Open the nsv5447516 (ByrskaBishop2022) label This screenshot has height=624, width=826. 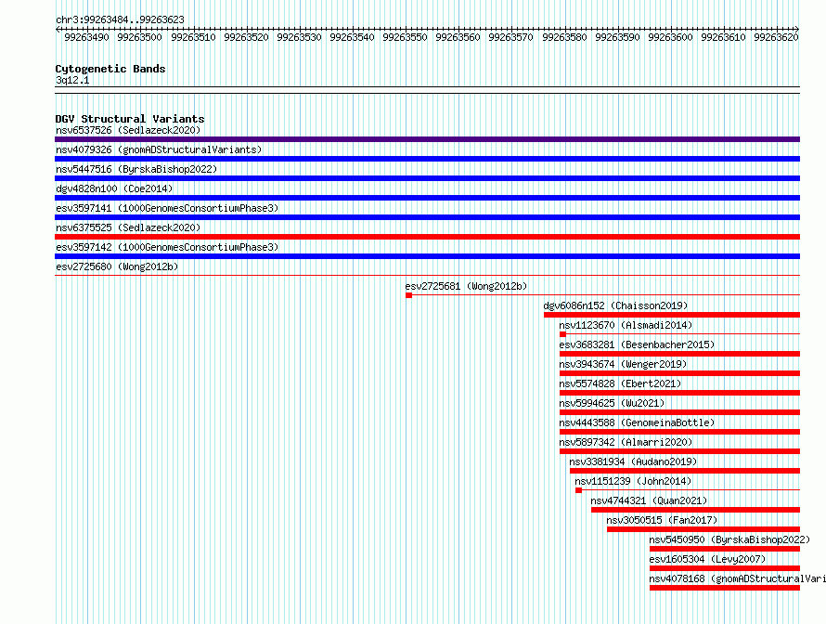[136, 169]
